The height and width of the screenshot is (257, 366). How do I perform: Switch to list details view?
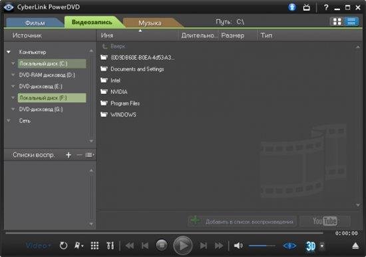(351, 21)
